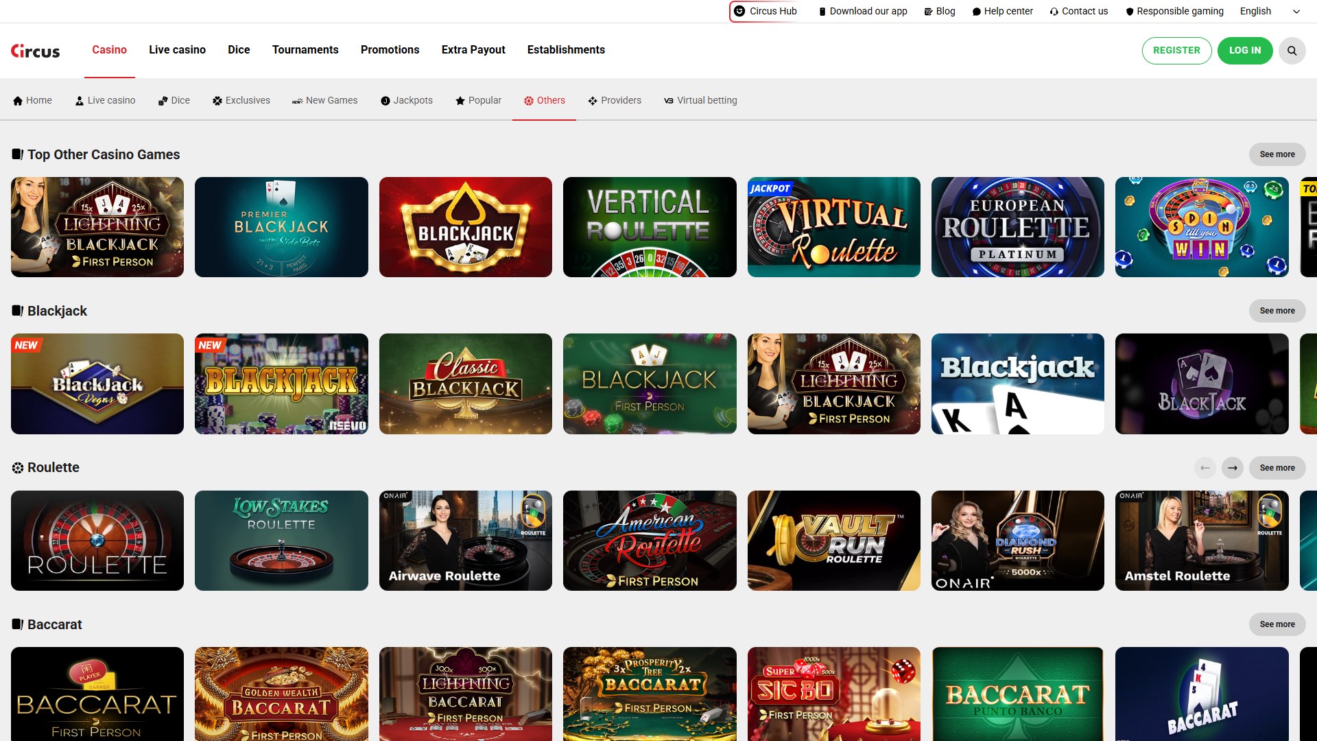
Task: Open Spin till you Win game
Action: click(x=1202, y=227)
